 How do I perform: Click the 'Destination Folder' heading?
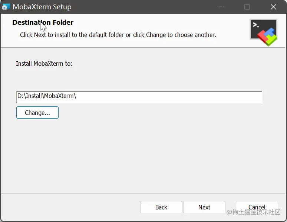(43, 23)
